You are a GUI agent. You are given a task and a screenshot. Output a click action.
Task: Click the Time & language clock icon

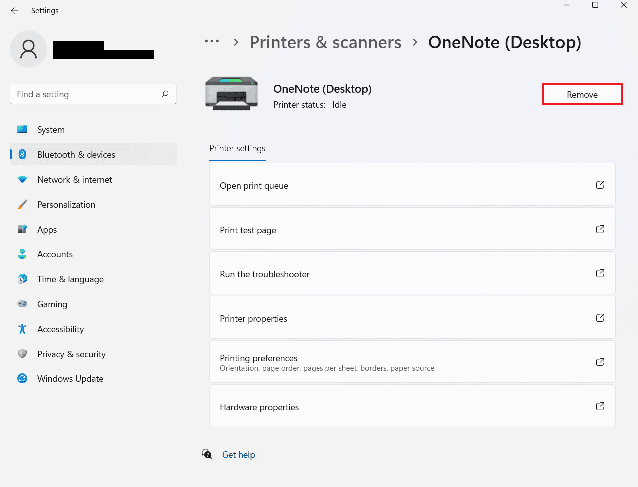pyautogui.click(x=22, y=279)
